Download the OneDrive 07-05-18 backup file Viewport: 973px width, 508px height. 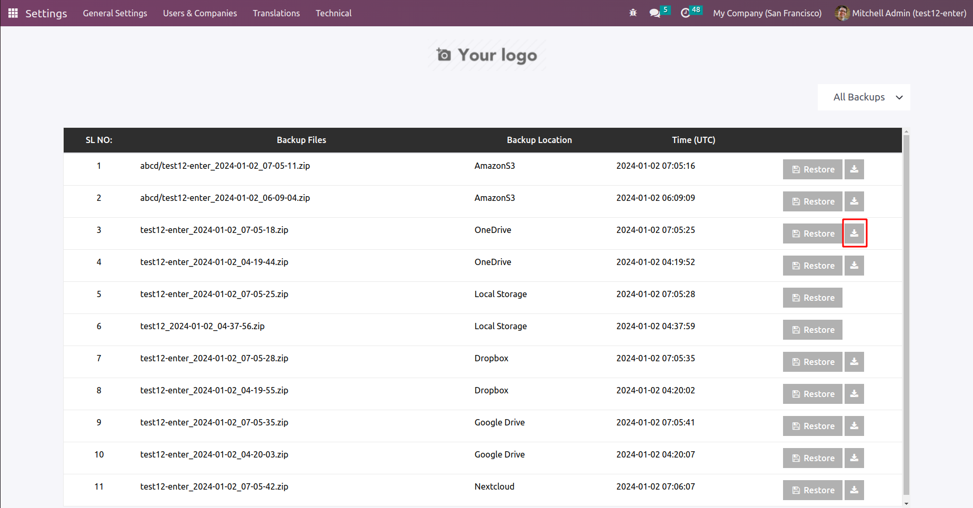pos(854,233)
